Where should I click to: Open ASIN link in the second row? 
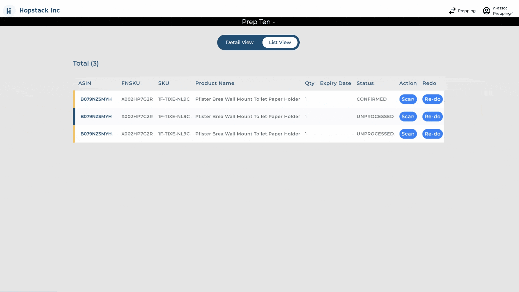pos(96,117)
